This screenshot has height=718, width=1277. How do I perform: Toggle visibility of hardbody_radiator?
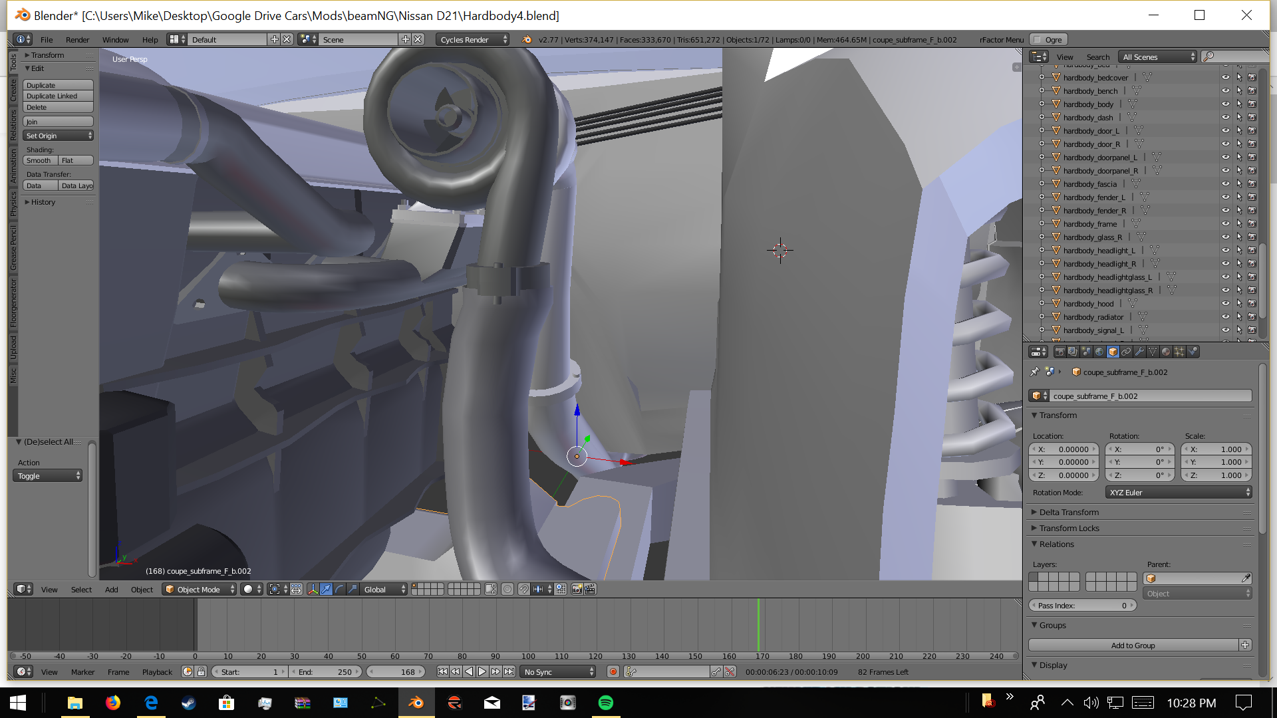(x=1225, y=317)
